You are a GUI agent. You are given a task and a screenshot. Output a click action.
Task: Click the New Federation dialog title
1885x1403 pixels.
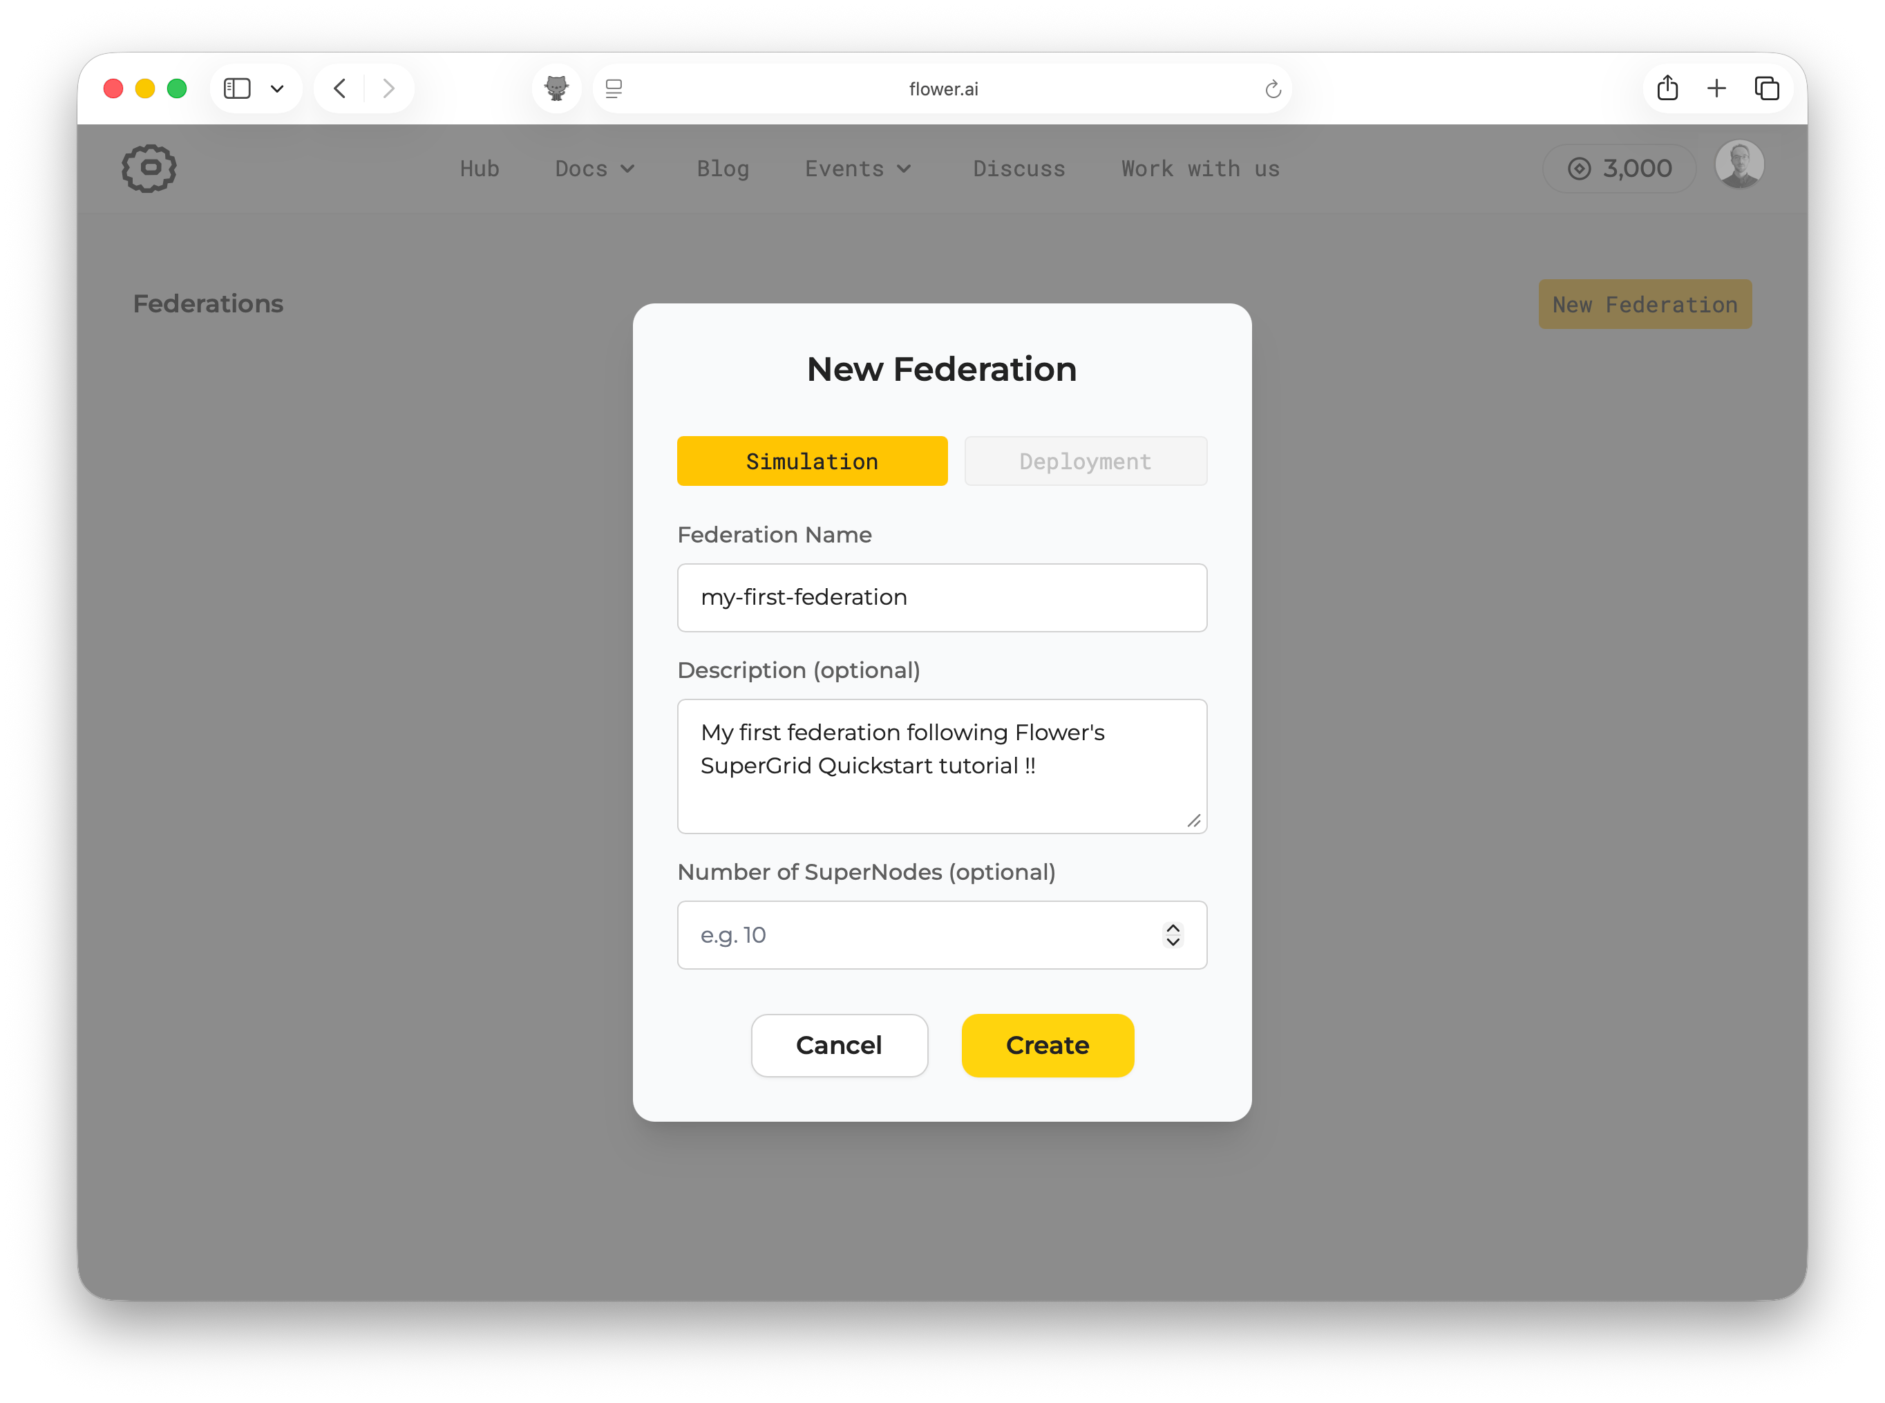tap(942, 370)
